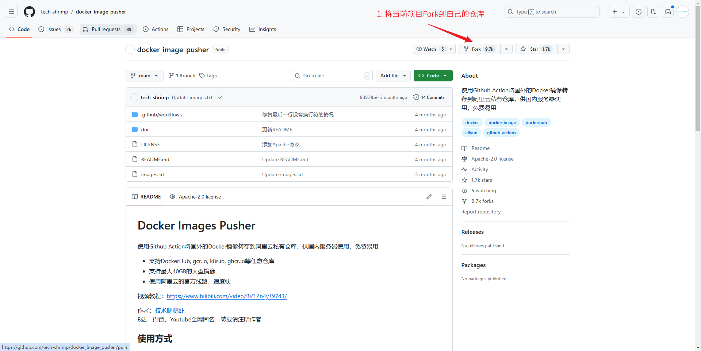Screen dimensions: 701x351
Task: Fork the repository using Fork button
Action: coord(479,49)
